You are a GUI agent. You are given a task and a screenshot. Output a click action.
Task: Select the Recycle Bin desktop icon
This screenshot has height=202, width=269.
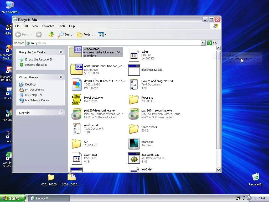[x=256, y=179]
